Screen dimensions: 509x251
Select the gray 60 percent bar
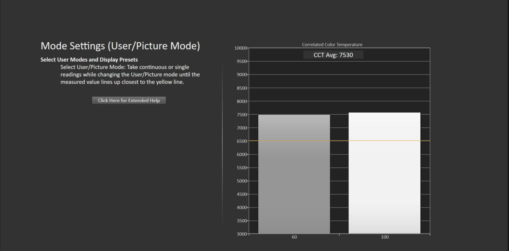(x=294, y=174)
